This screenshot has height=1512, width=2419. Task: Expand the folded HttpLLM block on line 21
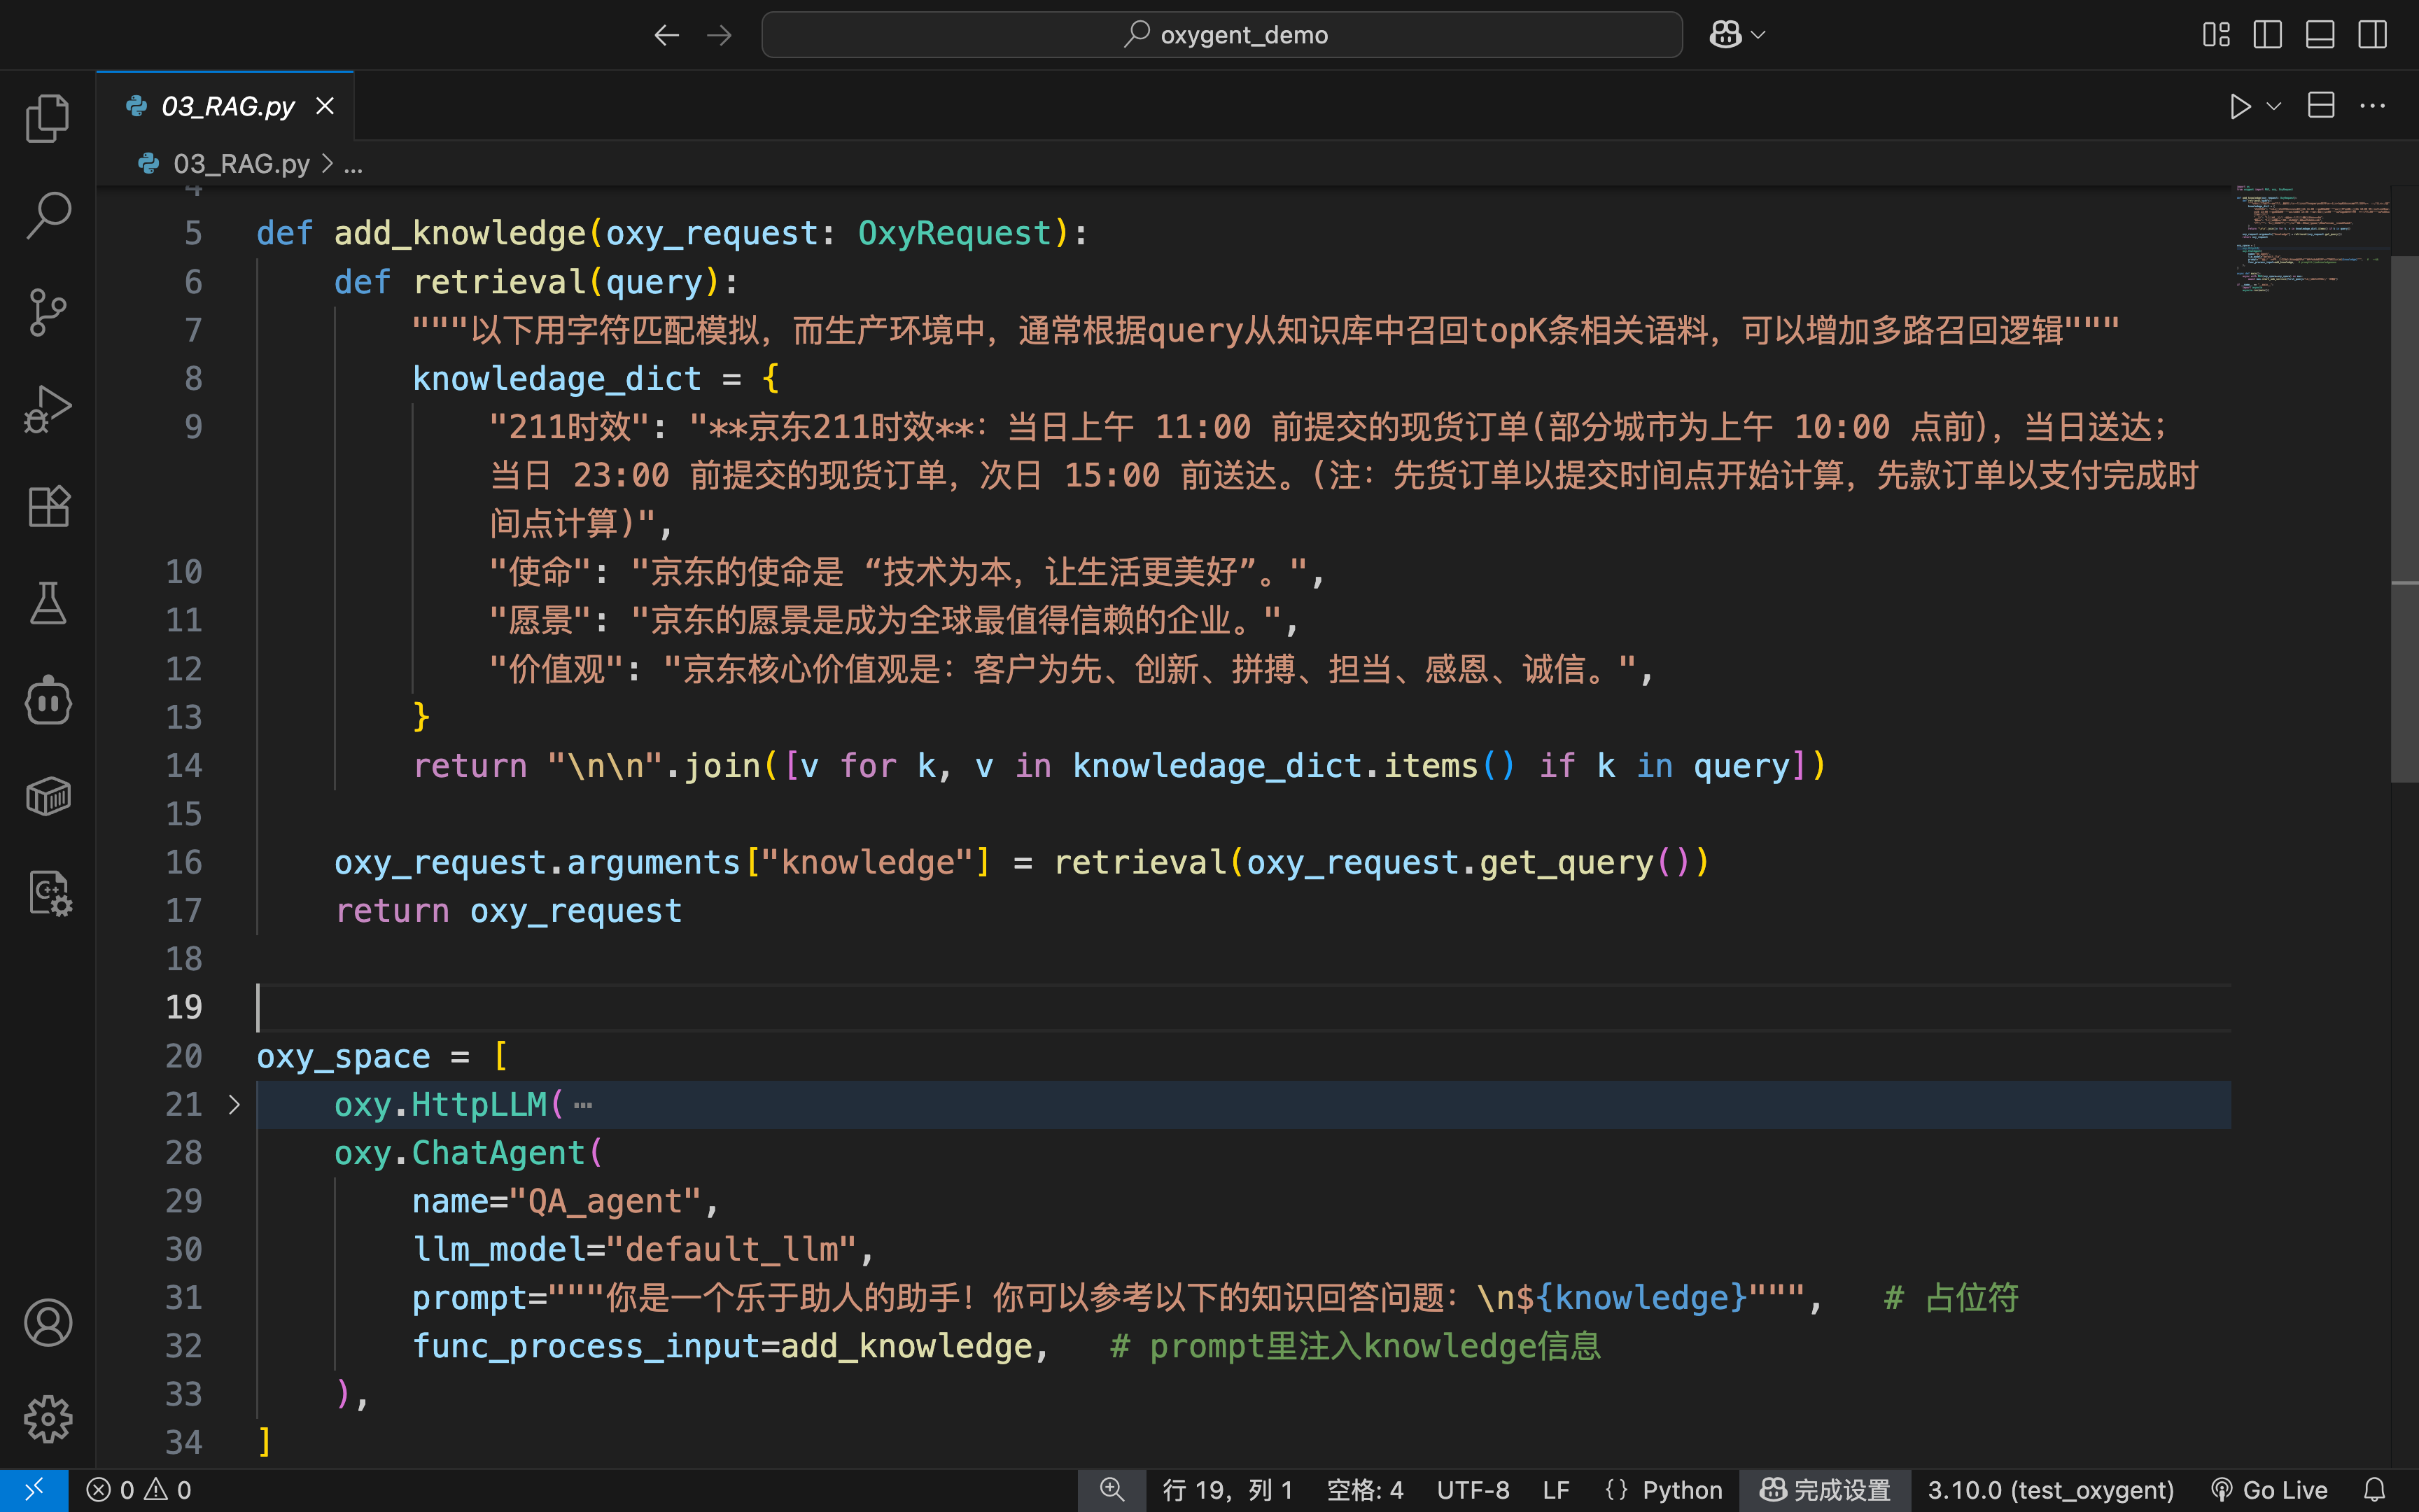234,1104
